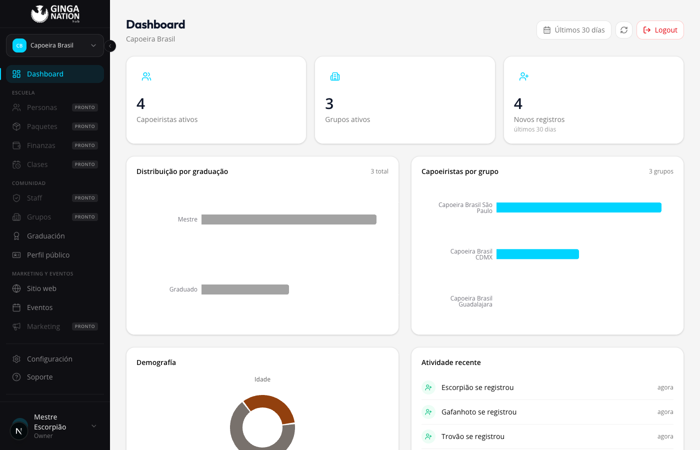
Task: Open Graduación in the sidebar
Action: click(x=55, y=236)
